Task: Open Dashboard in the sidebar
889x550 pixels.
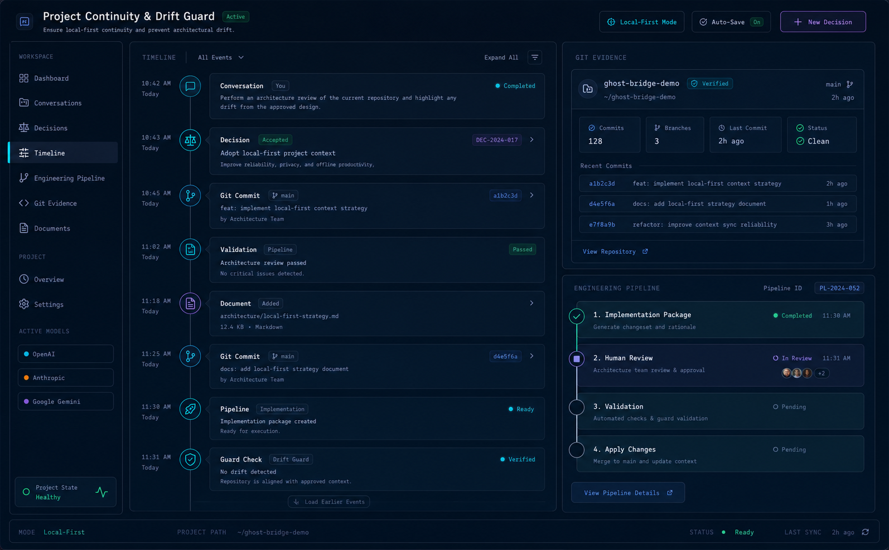Action: coord(63,78)
